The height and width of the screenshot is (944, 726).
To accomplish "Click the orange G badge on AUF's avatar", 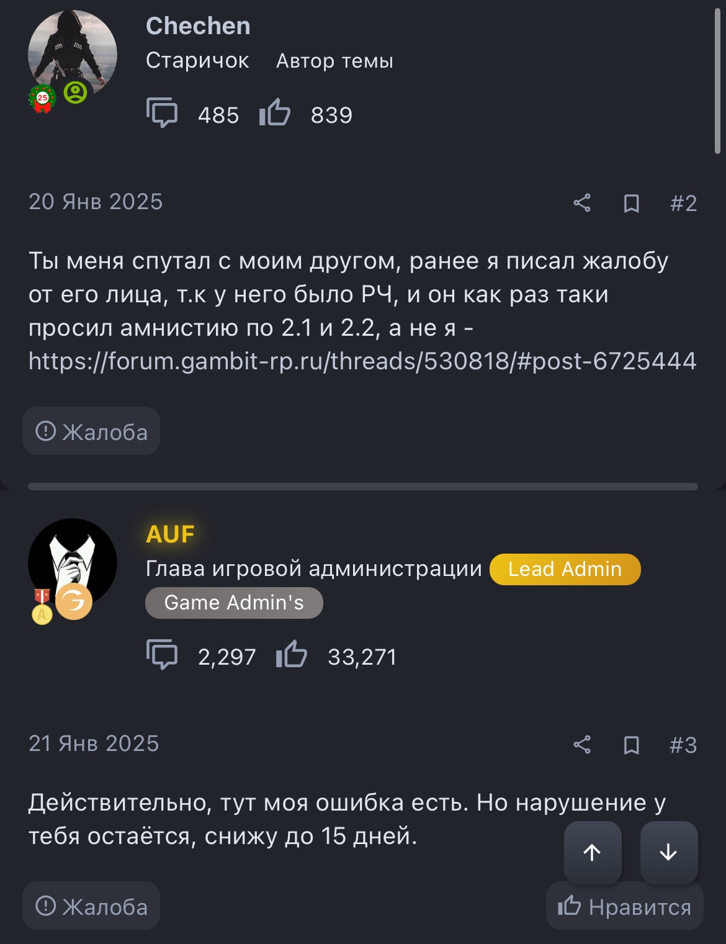I will (74, 601).
